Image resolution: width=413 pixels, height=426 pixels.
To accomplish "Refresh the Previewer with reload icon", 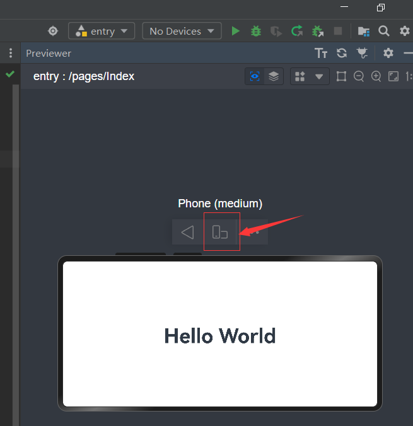I will pyautogui.click(x=342, y=53).
